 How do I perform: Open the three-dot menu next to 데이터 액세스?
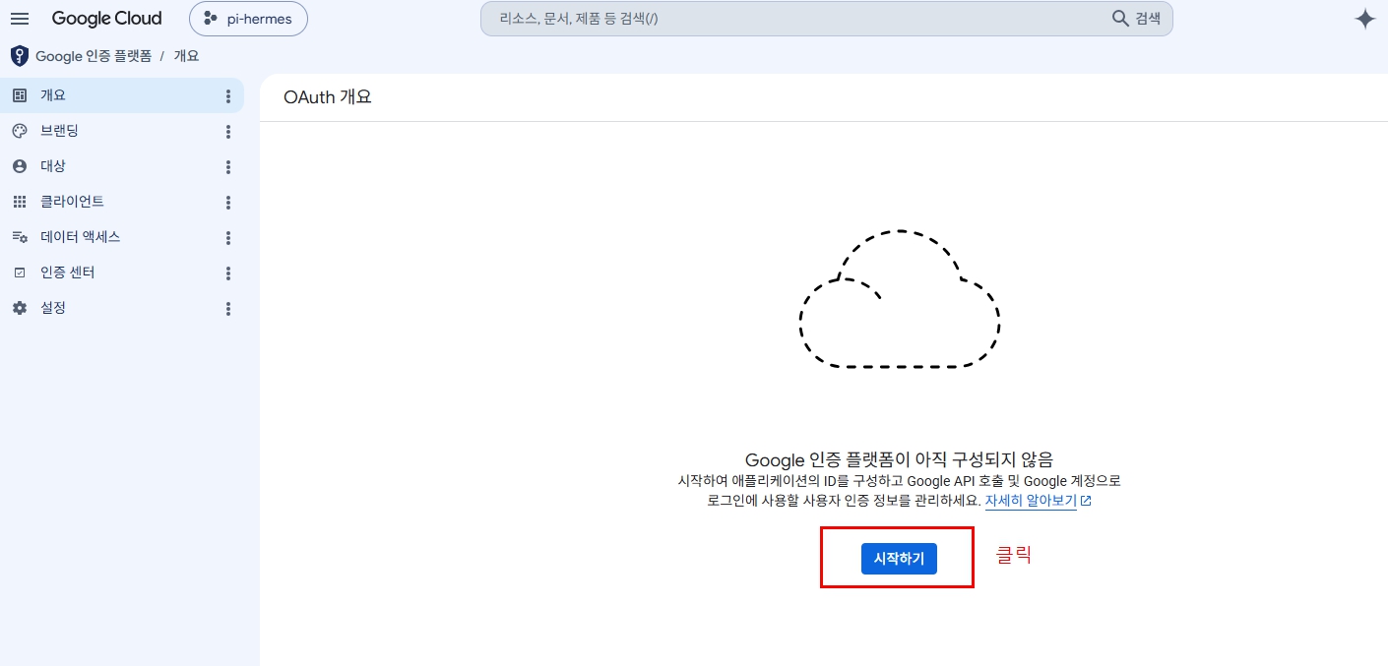(228, 238)
